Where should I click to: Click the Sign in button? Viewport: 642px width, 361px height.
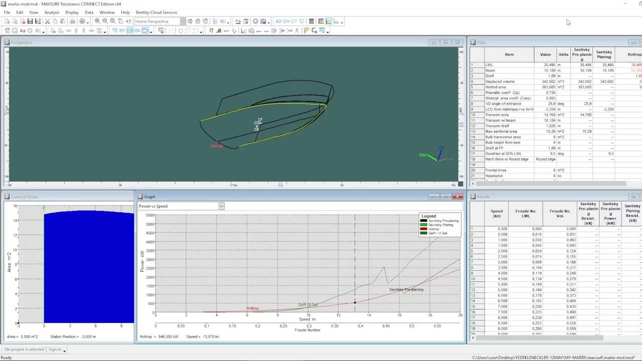click(x=55, y=350)
